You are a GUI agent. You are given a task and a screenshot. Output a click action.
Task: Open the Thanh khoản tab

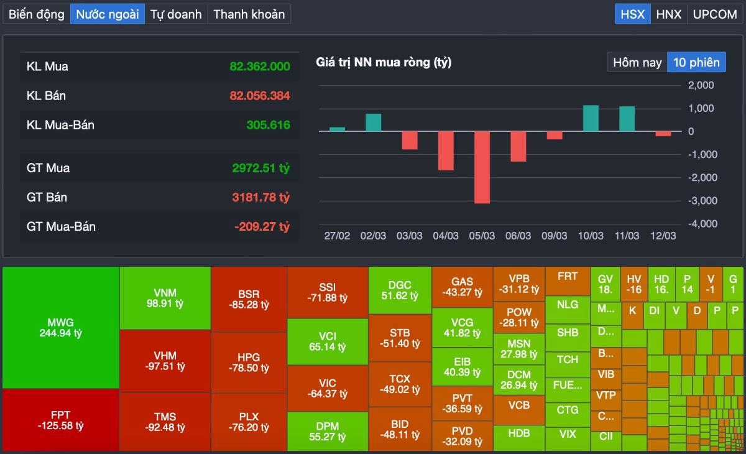coord(249,14)
